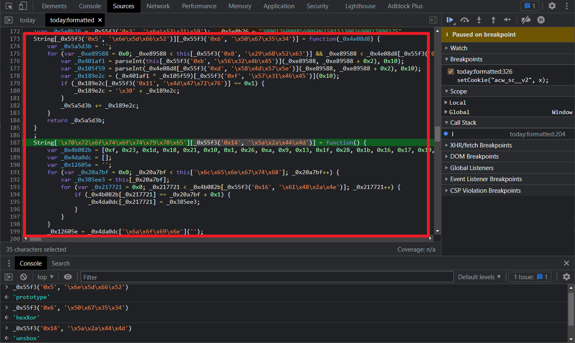Image resolution: width=575 pixels, height=343 pixels.
Task: Clear the console icon
Action: coord(23,277)
